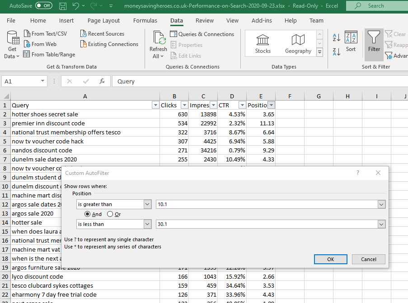This screenshot has width=408, height=303.
Task: Toggle the AutoSave switch
Action: 44,6
